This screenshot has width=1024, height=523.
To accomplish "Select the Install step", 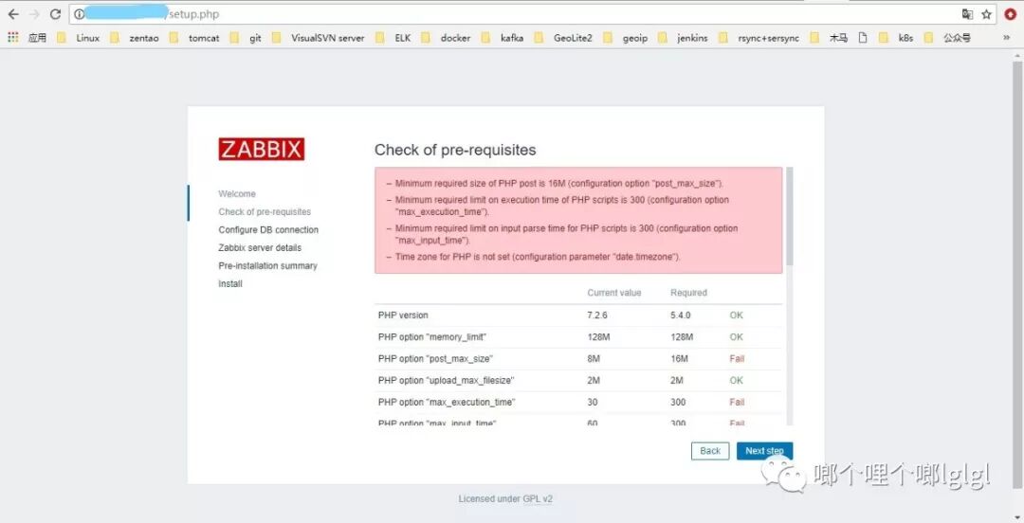I will [x=229, y=283].
